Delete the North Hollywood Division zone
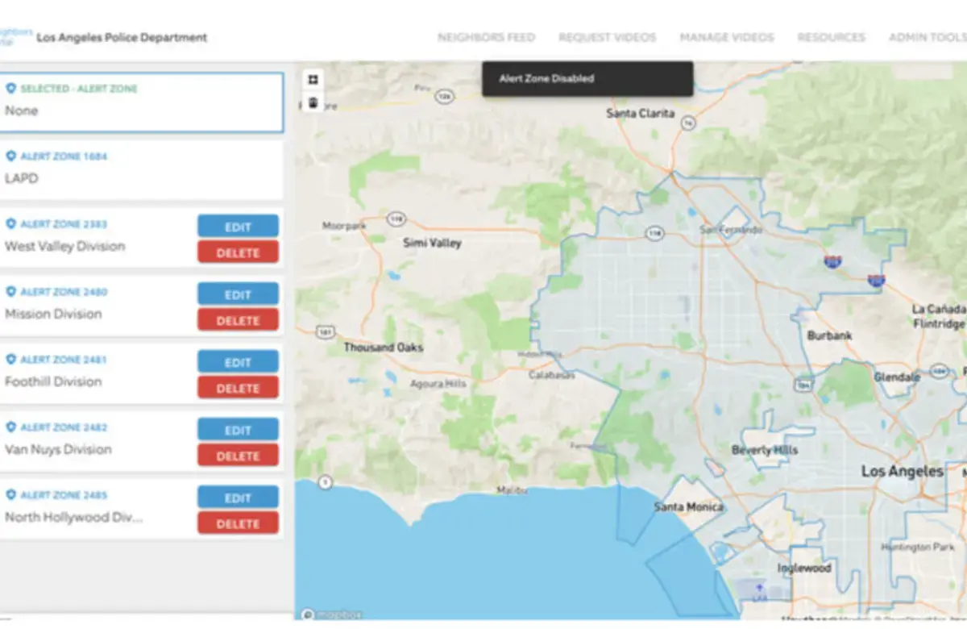The image size is (967, 629). pyautogui.click(x=238, y=523)
